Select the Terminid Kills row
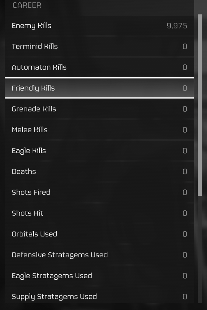This screenshot has width=207, height=310. (x=99, y=47)
